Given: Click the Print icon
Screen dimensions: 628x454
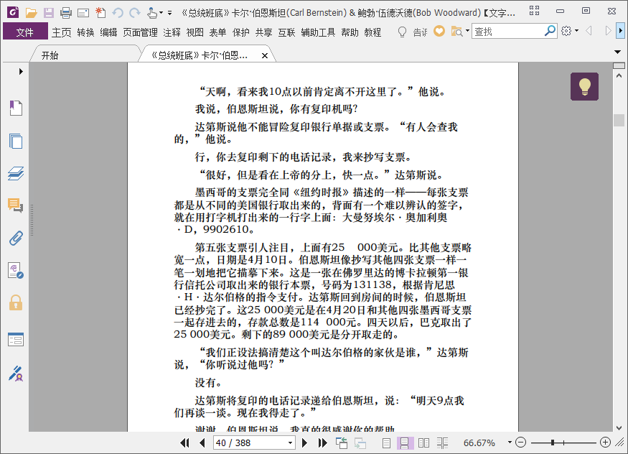Looking at the screenshot, I should [66, 13].
